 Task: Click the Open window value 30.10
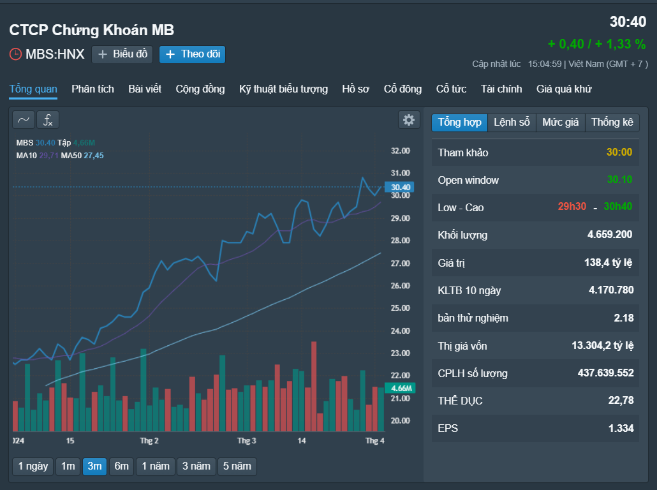pos(620,180)
